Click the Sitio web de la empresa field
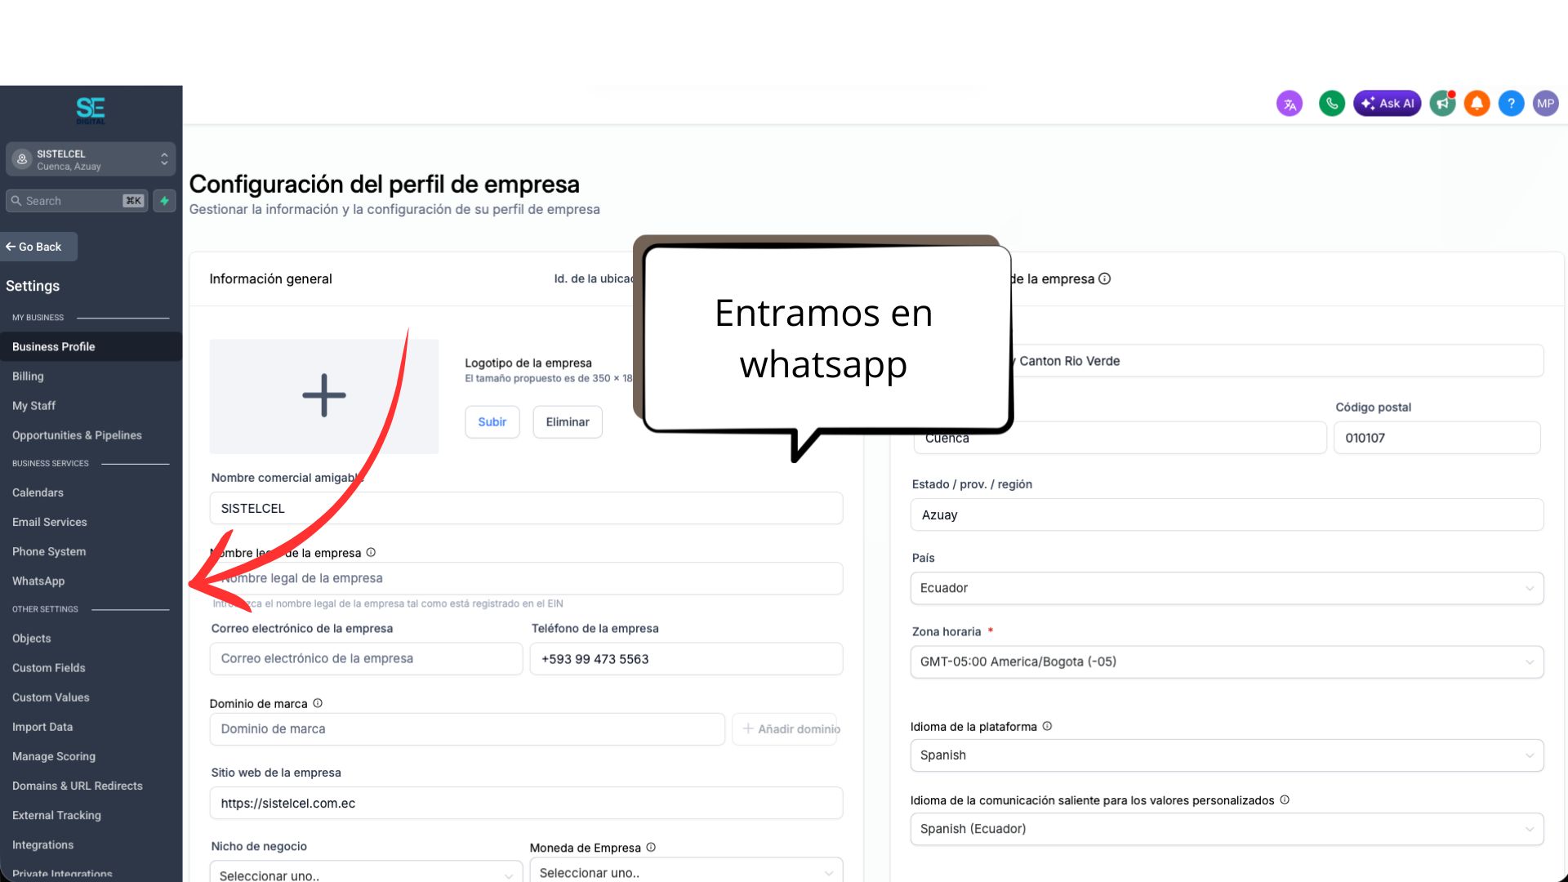 [526, 803]
